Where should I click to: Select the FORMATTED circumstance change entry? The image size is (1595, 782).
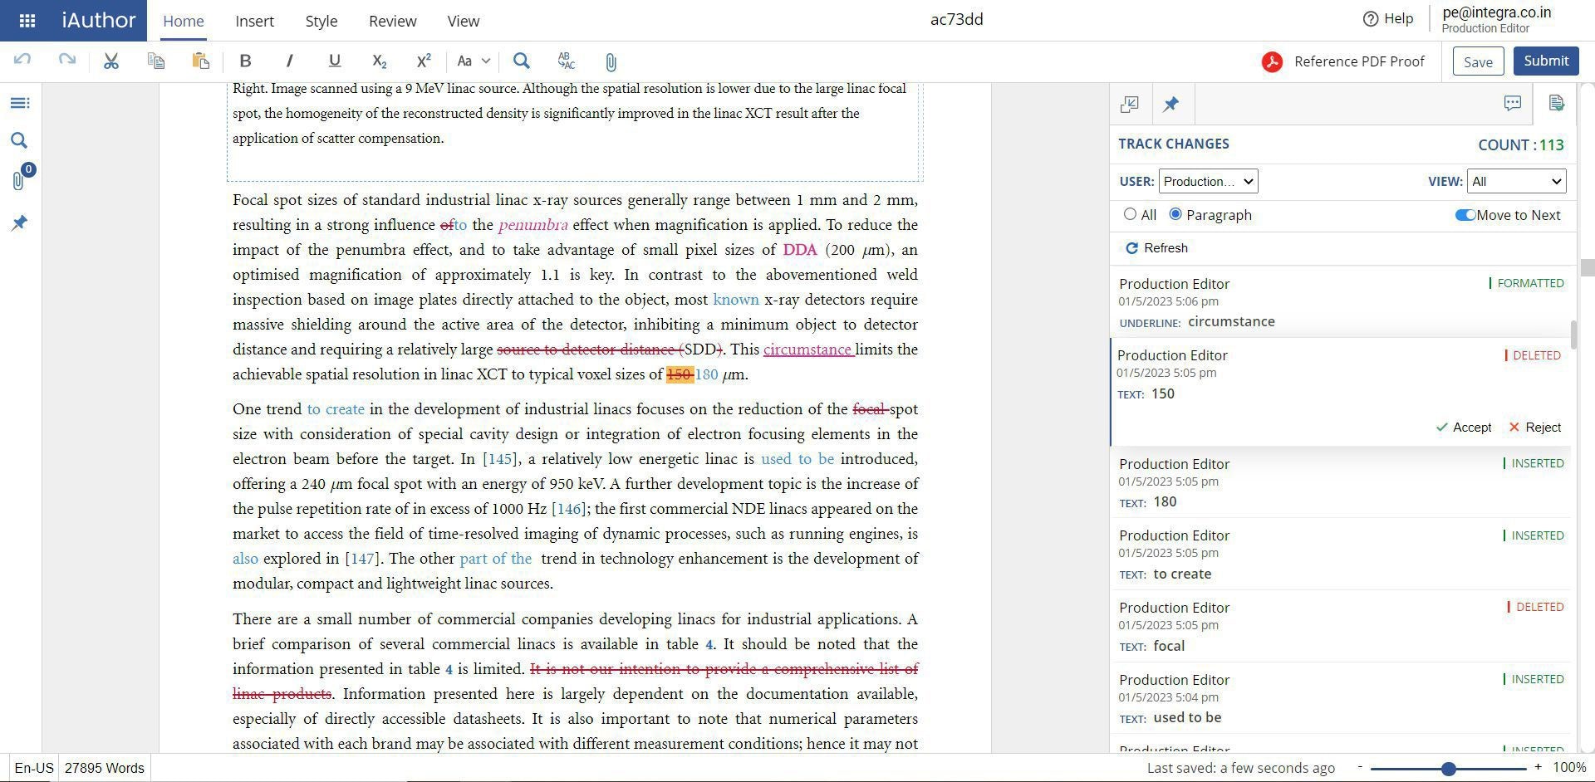[1341, 302]
